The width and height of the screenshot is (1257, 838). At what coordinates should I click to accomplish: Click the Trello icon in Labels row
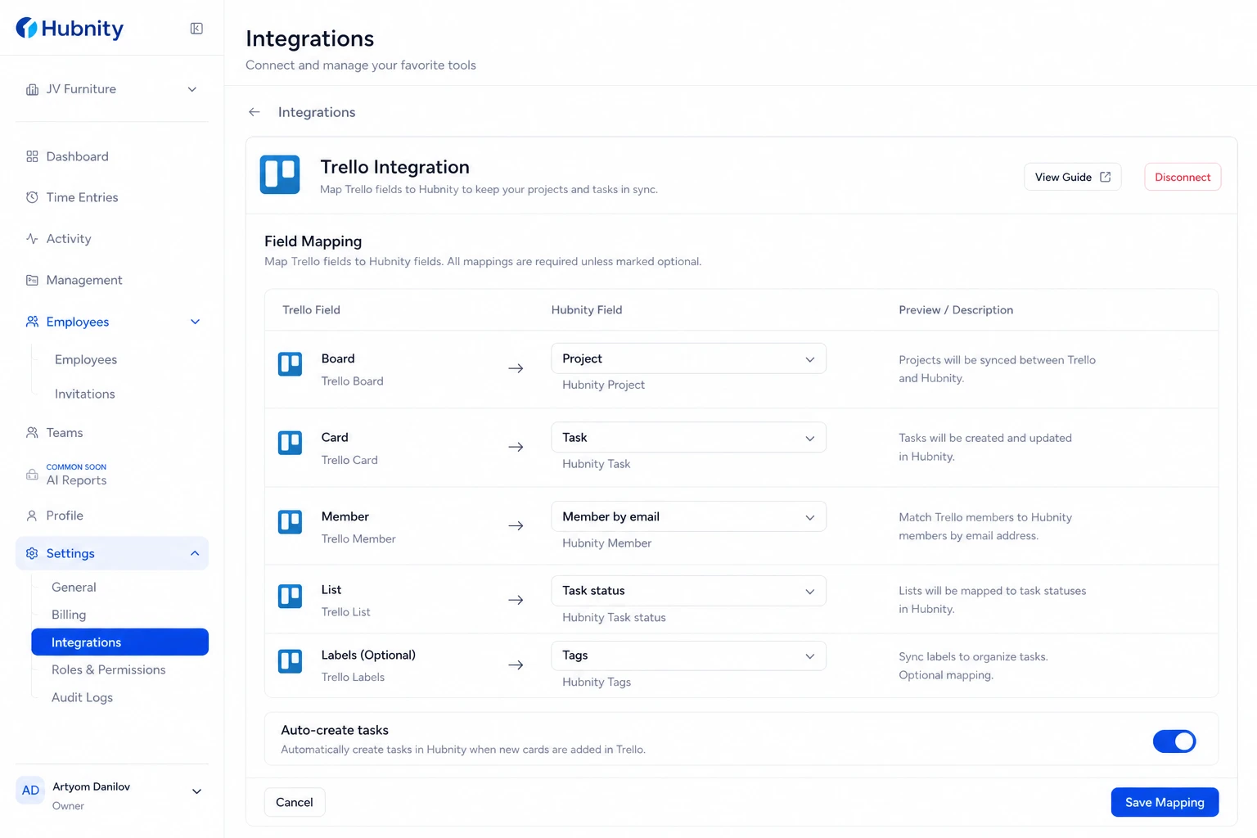coord(291,661)
